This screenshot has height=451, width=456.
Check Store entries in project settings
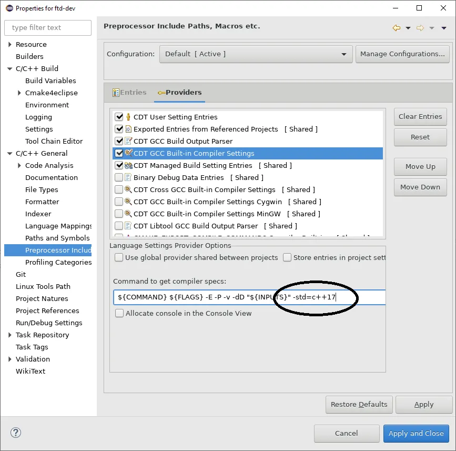pos(287,257)
